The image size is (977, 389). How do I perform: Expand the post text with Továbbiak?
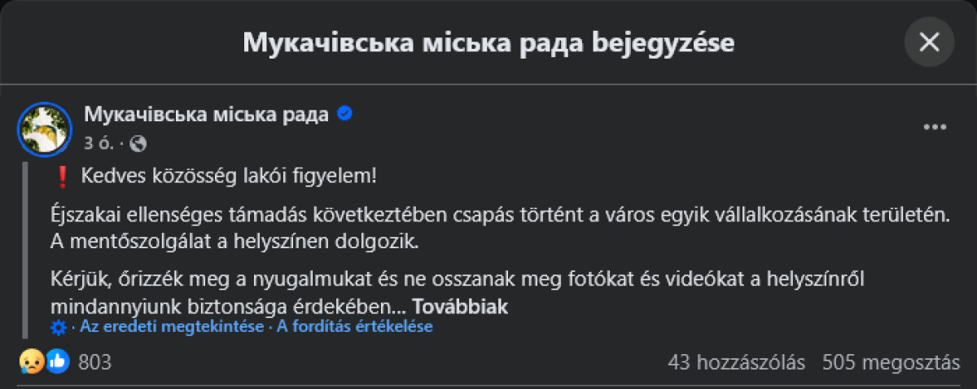[460, 307]
